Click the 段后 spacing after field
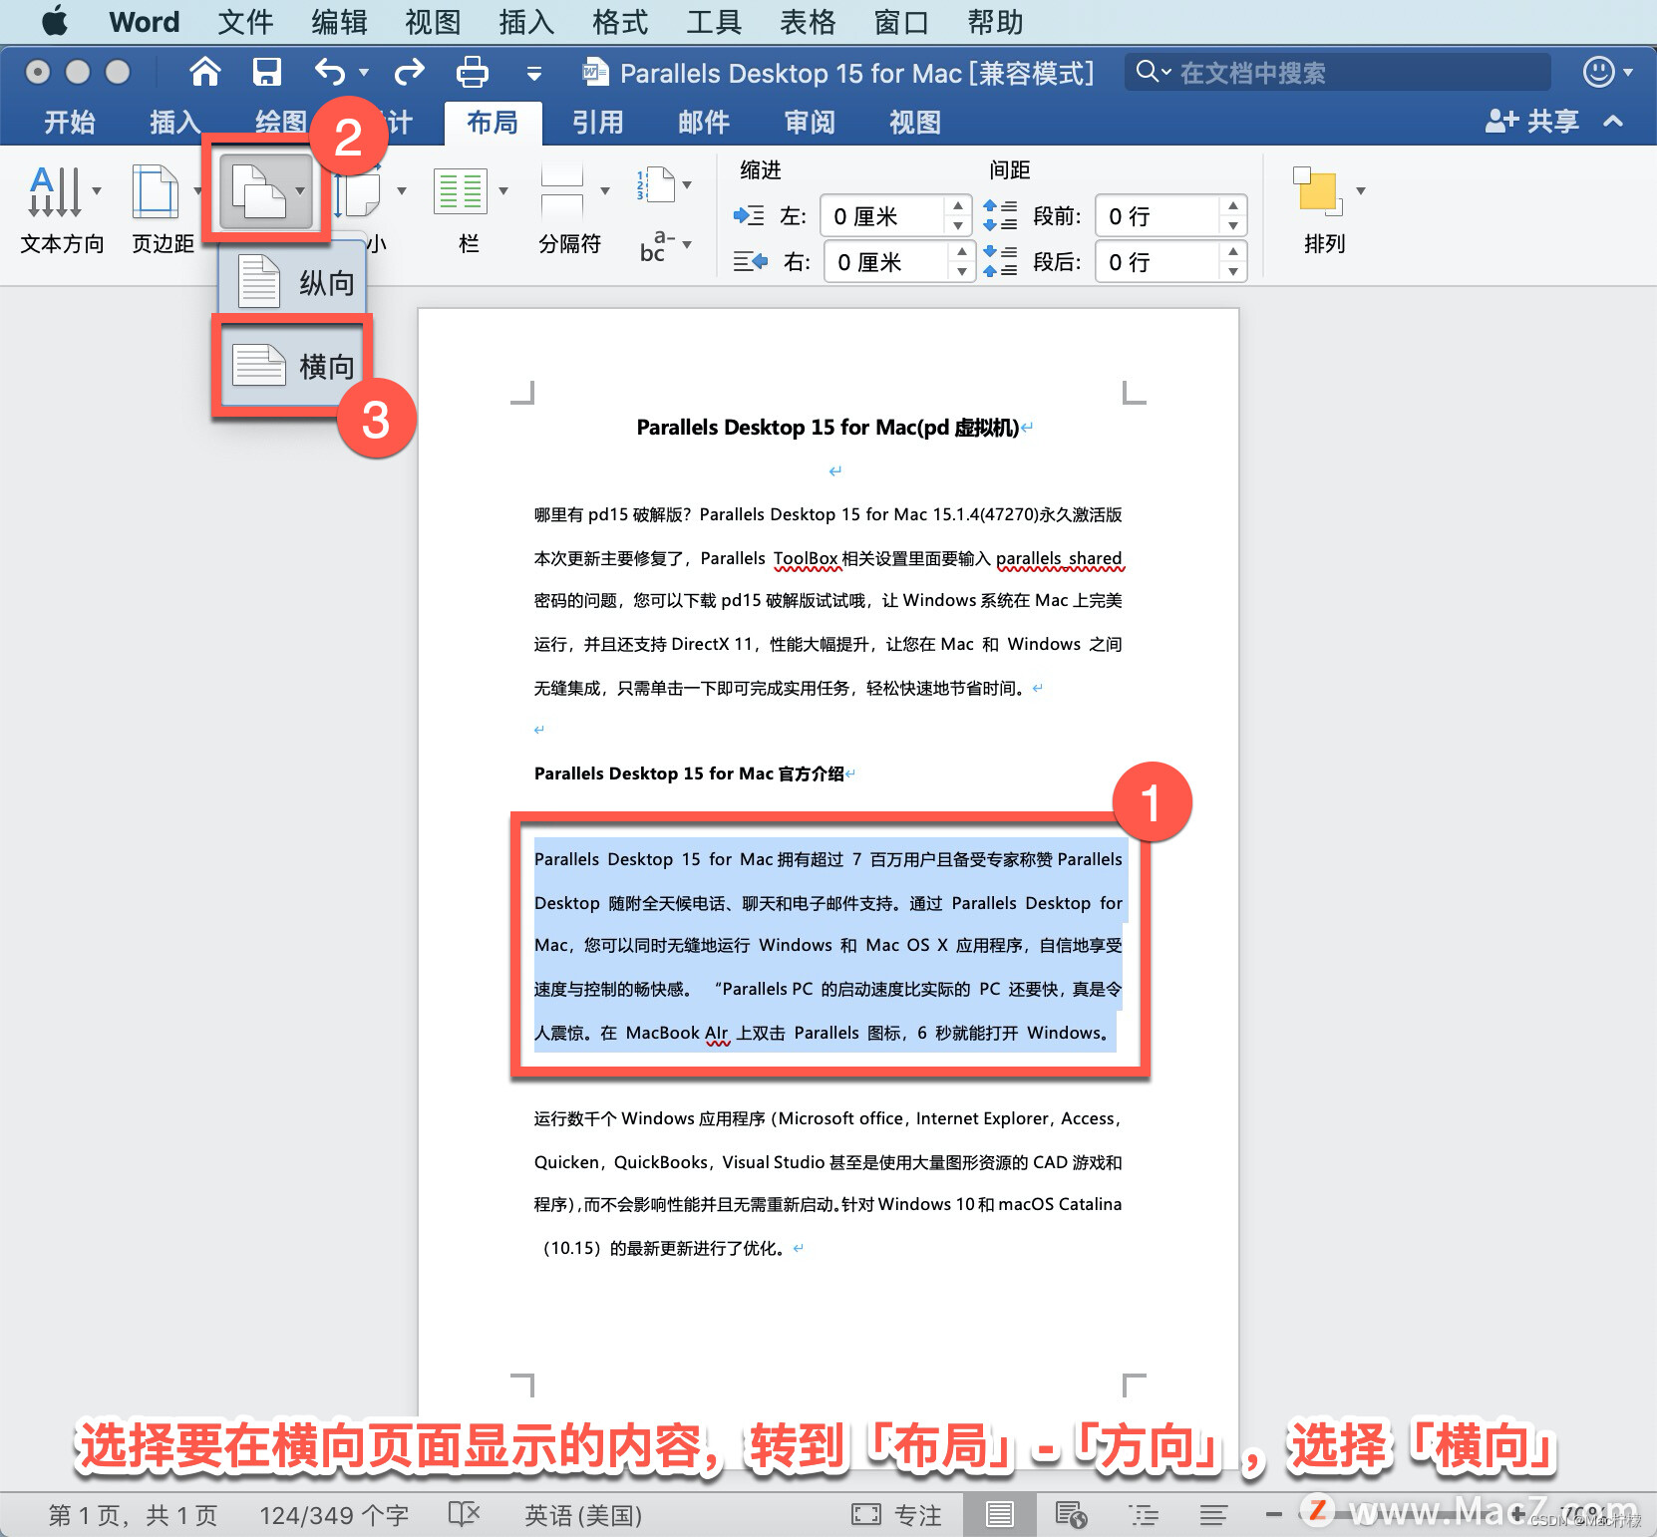Image resolution: width=1657 pixels, height=1537 pixels. tap(1157, 262)
